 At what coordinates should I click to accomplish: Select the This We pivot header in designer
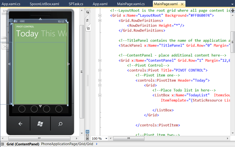point(54,33)
